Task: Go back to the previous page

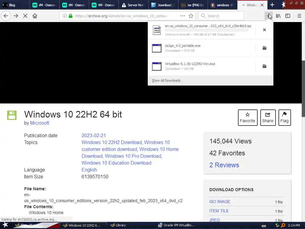Action: [6, 16]
